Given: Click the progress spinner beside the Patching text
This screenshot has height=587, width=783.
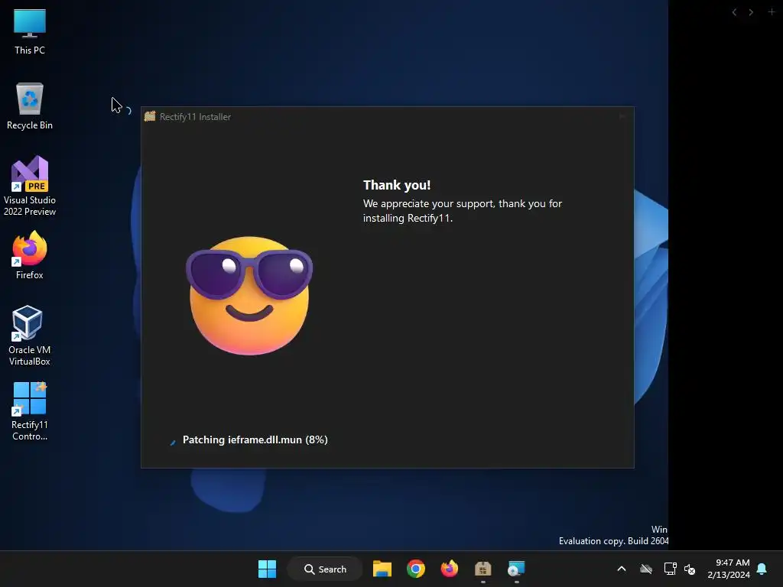Looking at the screenshot, I should pos(173,441).
